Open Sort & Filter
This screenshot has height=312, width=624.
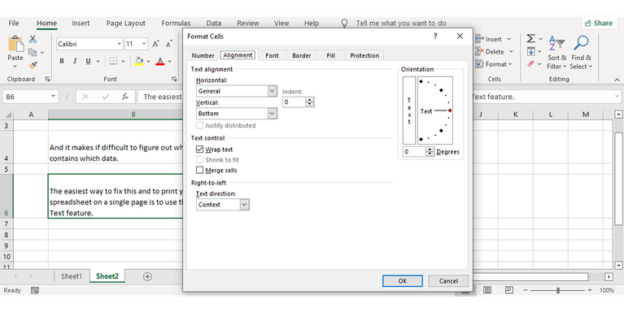pyautogui.click(x=556, y=53)
